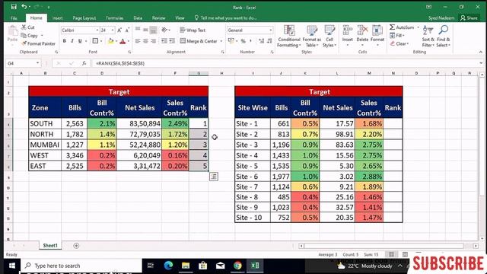487x274 pixels.
Task: Open Find & Select magnifier
Action: (443, 37)
